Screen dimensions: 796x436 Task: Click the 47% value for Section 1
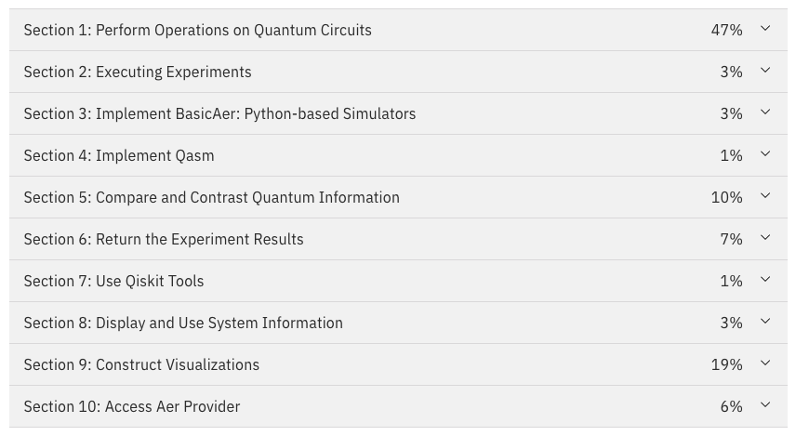point(726,30)
